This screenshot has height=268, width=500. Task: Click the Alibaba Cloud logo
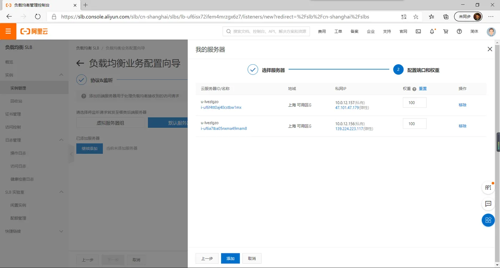[34, 31]
